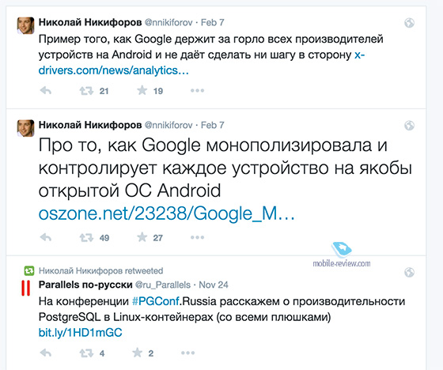443x370 pixels.
Task: Open more options on second tweet
Action: [197, 237]
